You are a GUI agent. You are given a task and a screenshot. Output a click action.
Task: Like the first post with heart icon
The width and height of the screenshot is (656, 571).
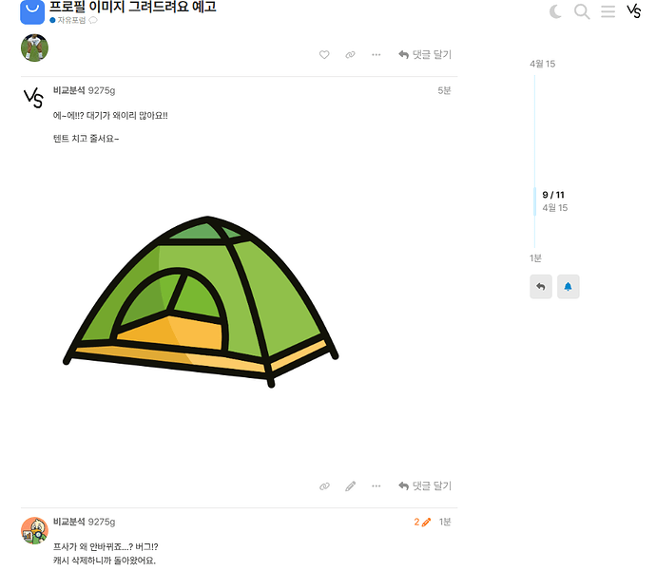pyautogui.click(x=324, y=55)
